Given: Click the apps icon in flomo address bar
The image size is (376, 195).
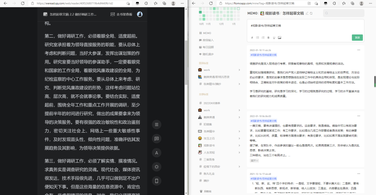Looking at the screenshot, I should tap(309, 3).
